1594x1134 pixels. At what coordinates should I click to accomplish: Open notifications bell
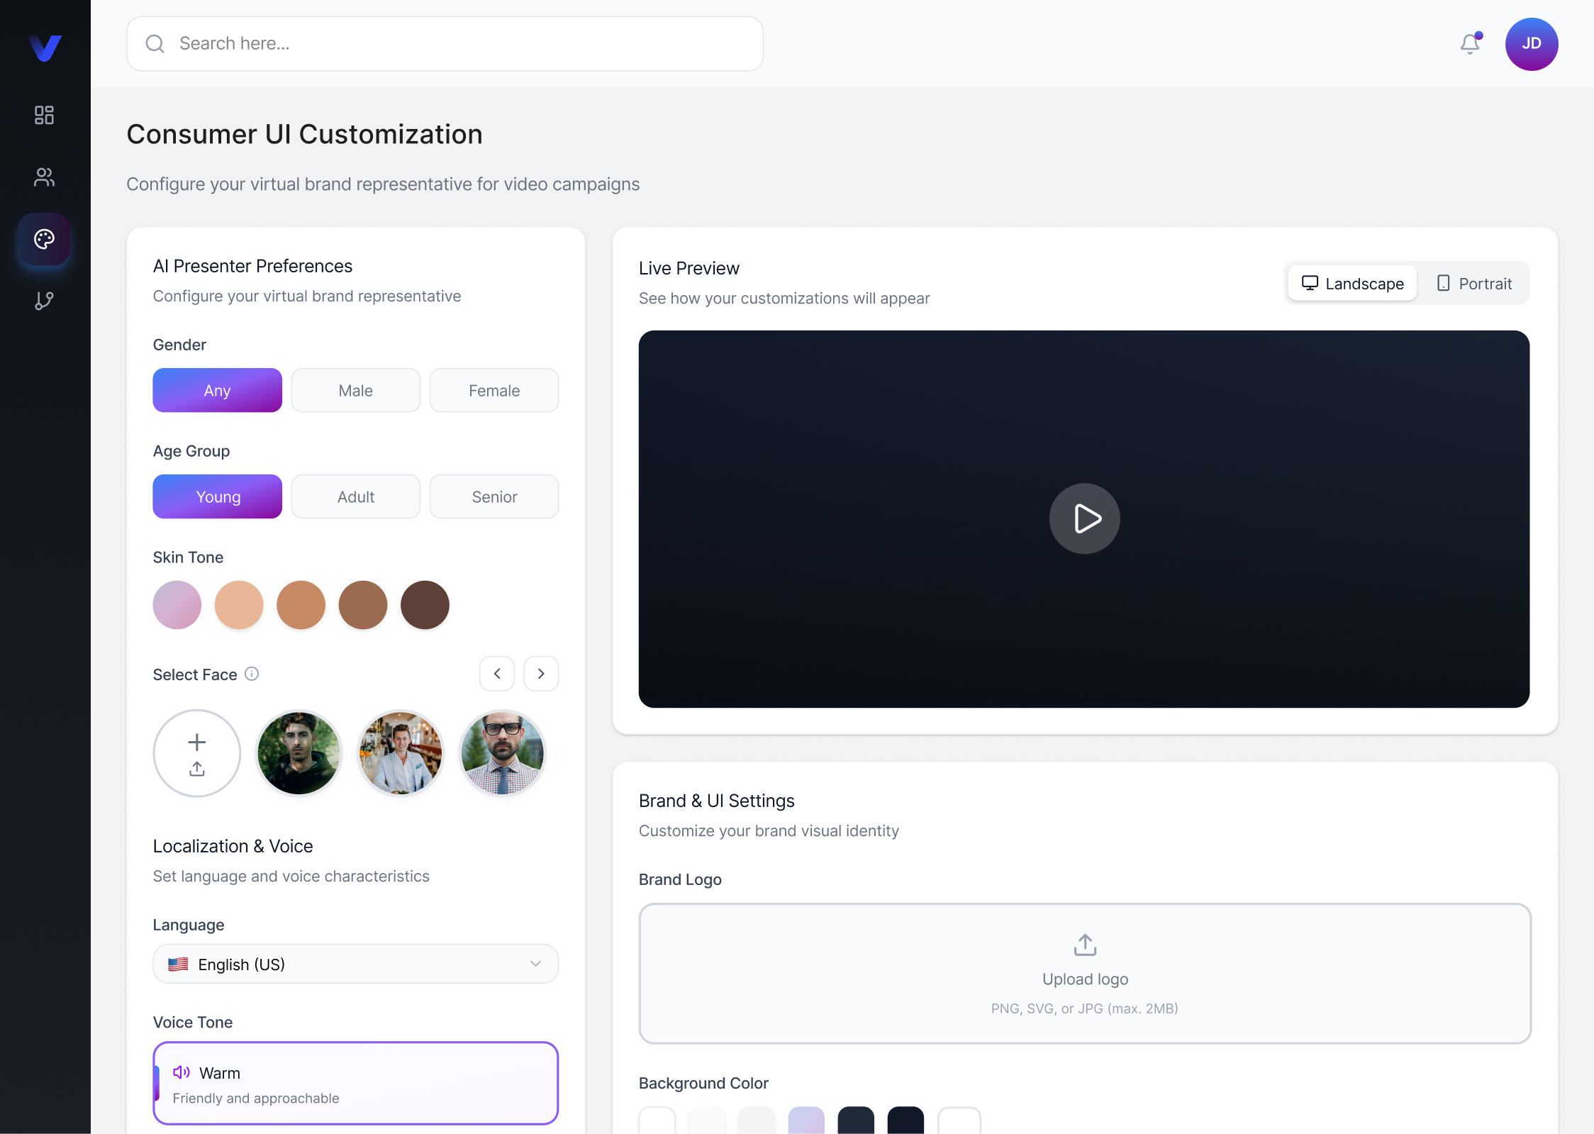click(x=1470, y=44)
